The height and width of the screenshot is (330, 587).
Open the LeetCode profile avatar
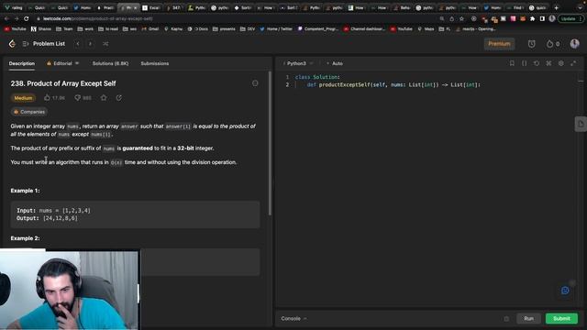coord(574,44)
